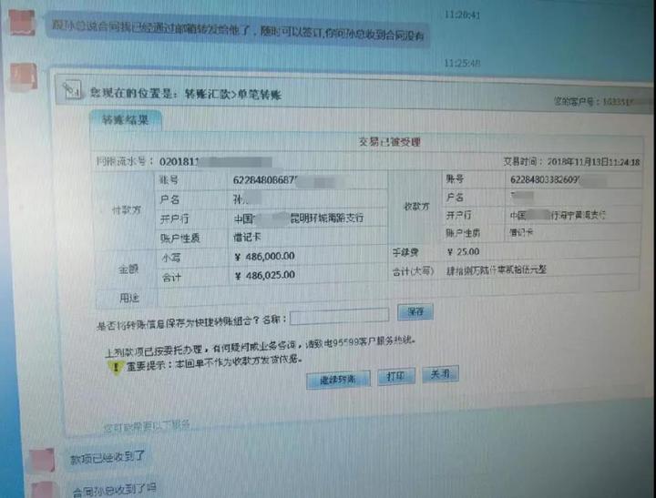Open the 转账结果 tab
Viewport: 656px width, 498px height.
tap(125, 120)
